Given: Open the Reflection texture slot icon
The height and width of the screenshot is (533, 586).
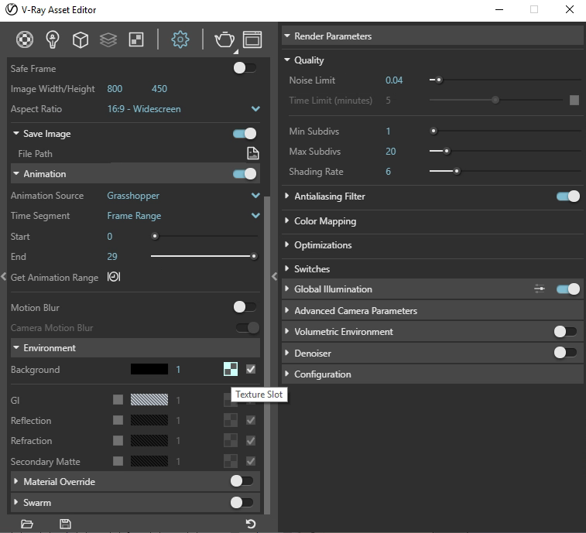Looking at the screenshot, I should coord(231,420).
